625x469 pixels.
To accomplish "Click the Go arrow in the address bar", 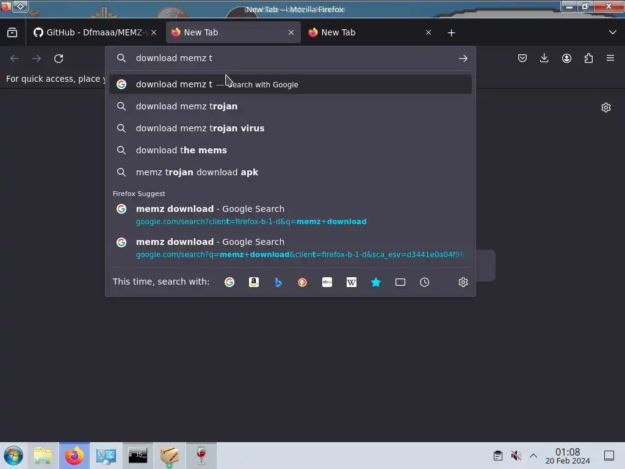I will click(463, 58).
